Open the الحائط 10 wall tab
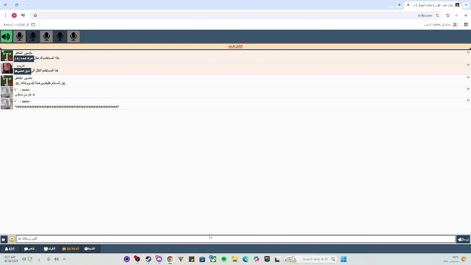The width and height of the screenshot is (471, 265). pyautogui.click(x=71, y=249)
